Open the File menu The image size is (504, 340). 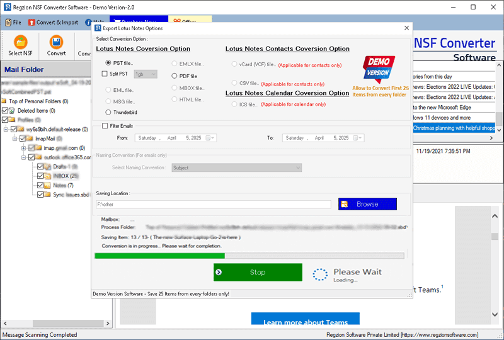click(x=13, y=23)
